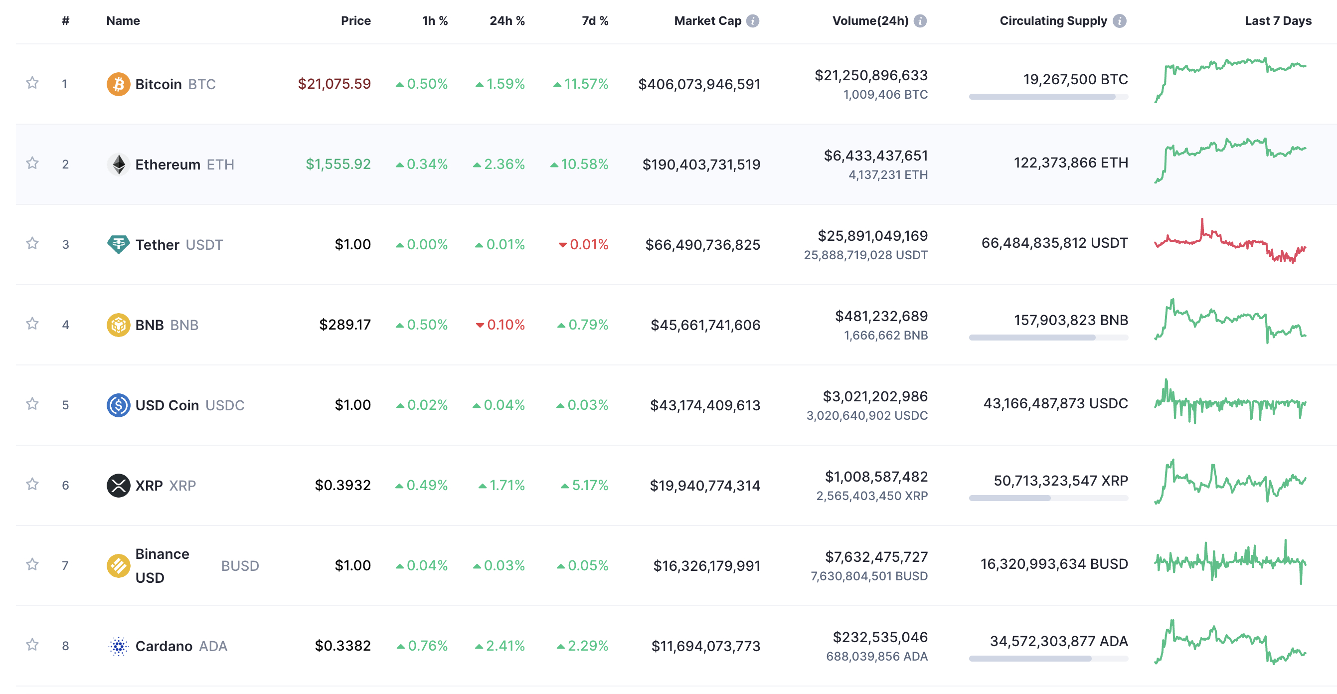Star Ethereum to add to watchlist

pyautogui.click(x=32, y=164)
